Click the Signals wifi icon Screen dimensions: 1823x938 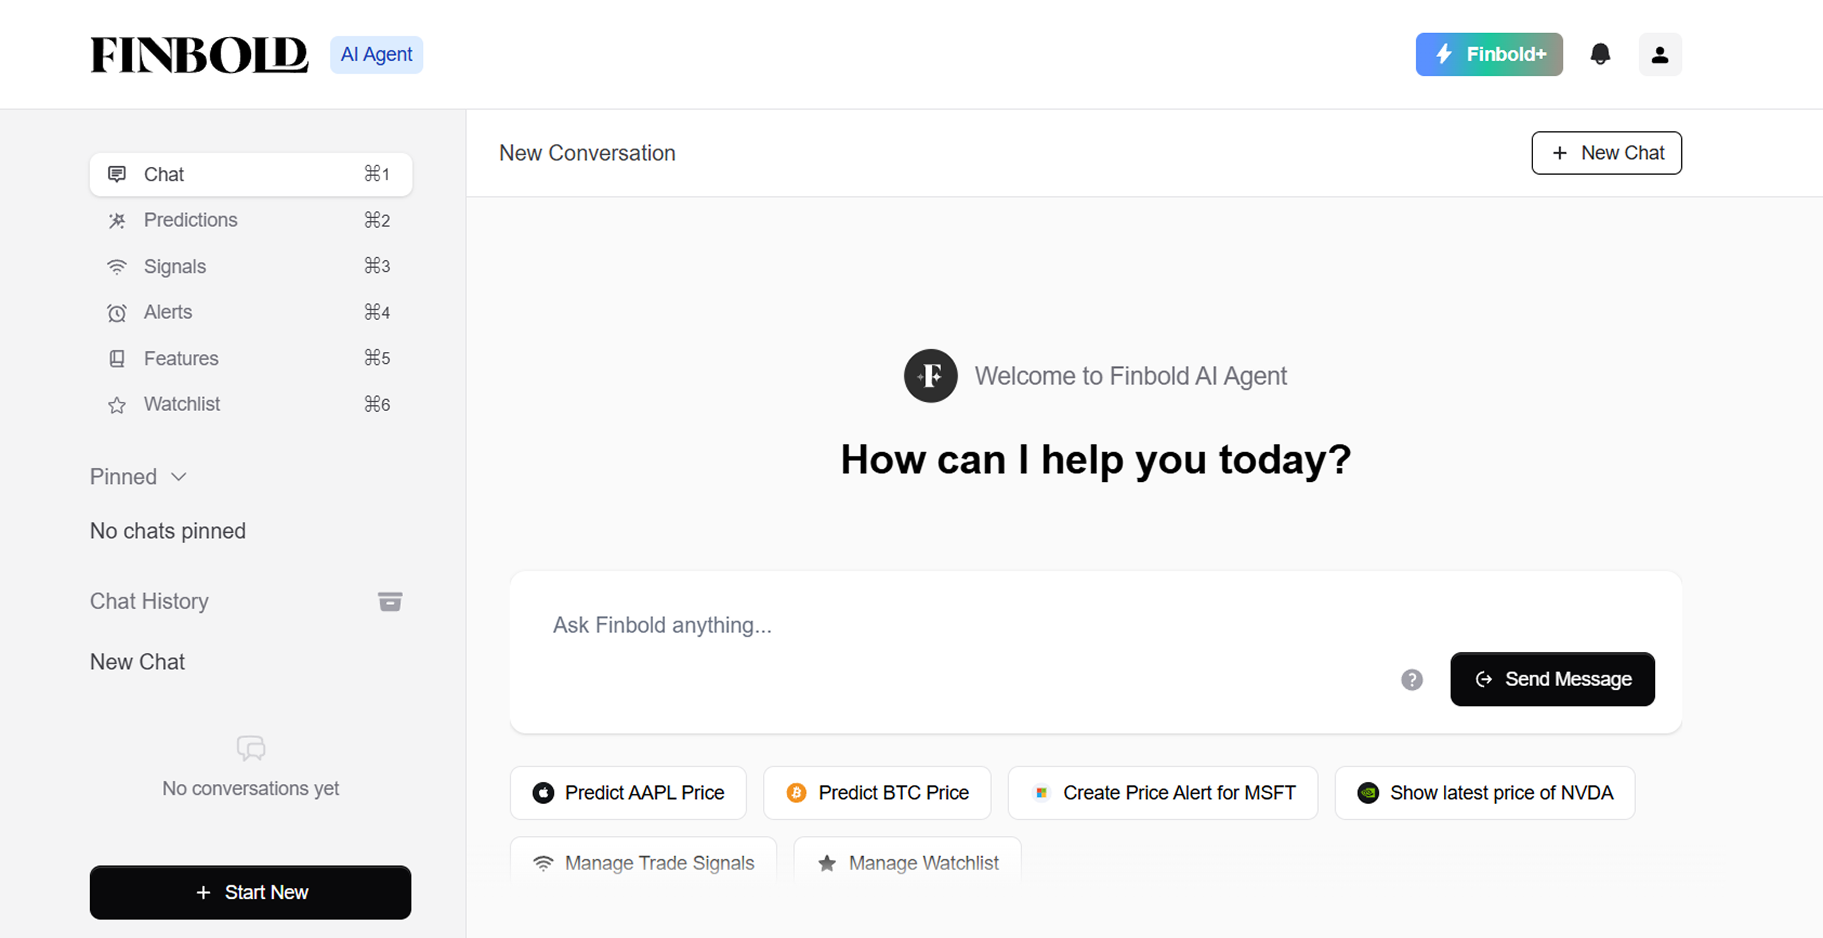point(117,266)
